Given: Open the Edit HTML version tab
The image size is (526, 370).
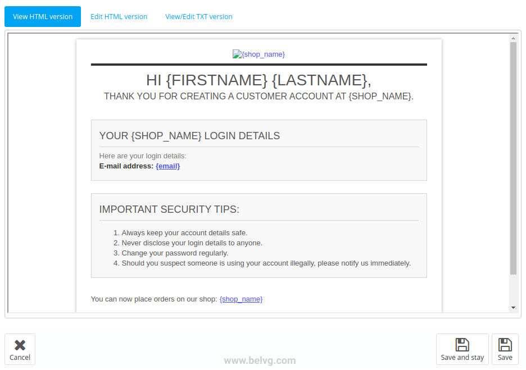Looking at the screenshot, I should click(119, 16).
